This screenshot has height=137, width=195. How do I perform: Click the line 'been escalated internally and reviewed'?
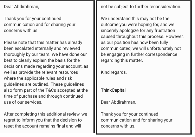click(x=42, y=48)
